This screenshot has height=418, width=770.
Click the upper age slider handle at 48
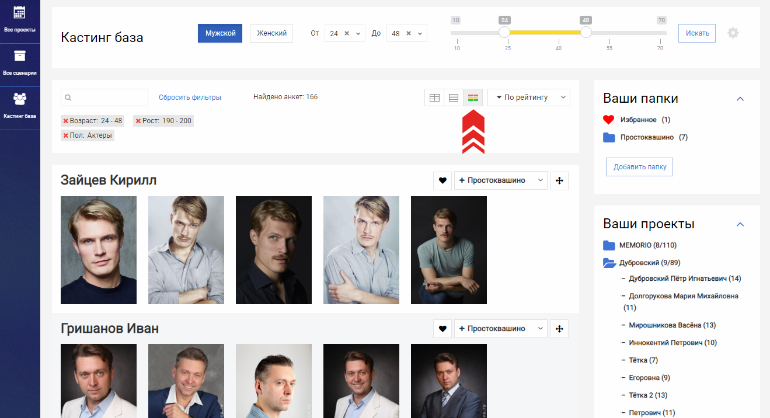(x=586, y=32)
